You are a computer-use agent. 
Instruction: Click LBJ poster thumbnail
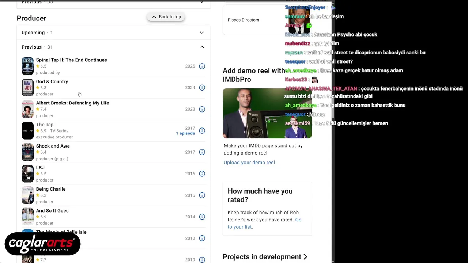pyautogui.click(x=27, y=174)
